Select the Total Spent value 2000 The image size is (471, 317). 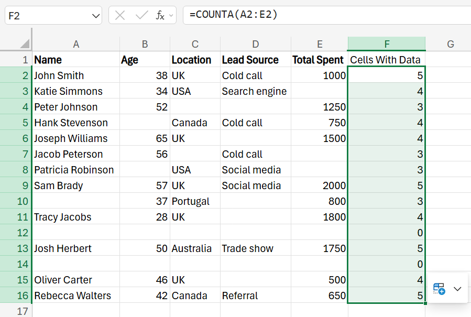point(319,185)
